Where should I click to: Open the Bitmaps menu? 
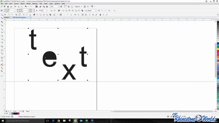(x=35, y=4)
